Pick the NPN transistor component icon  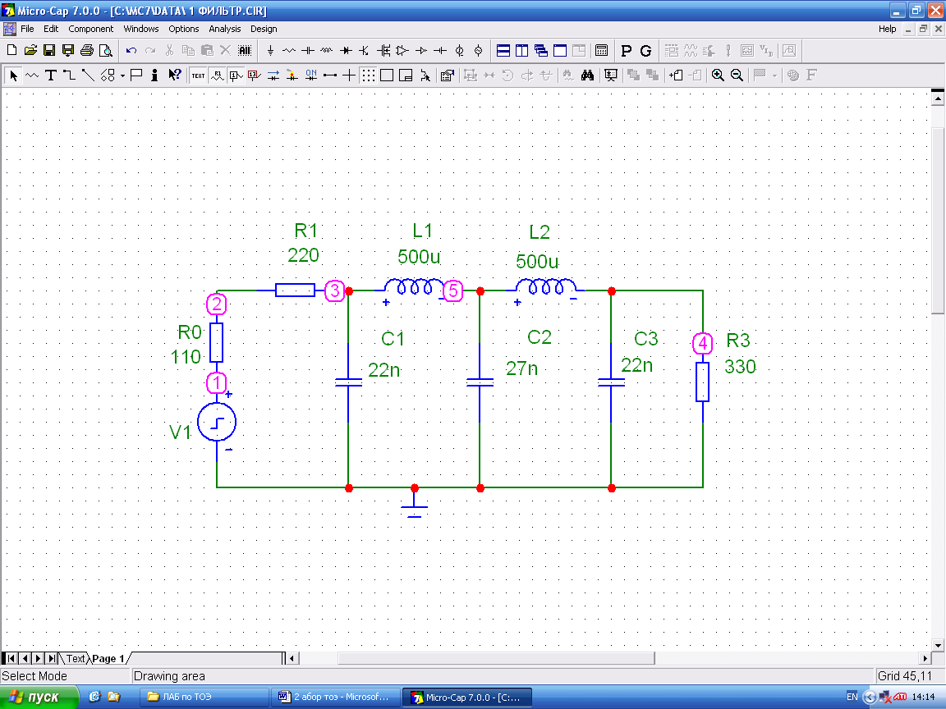point(364,51)
